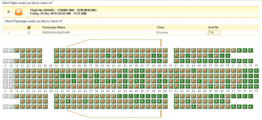The image size is (262, 120).
Task: Click the Seat No field showing 71K
Action: coord(214,33)
